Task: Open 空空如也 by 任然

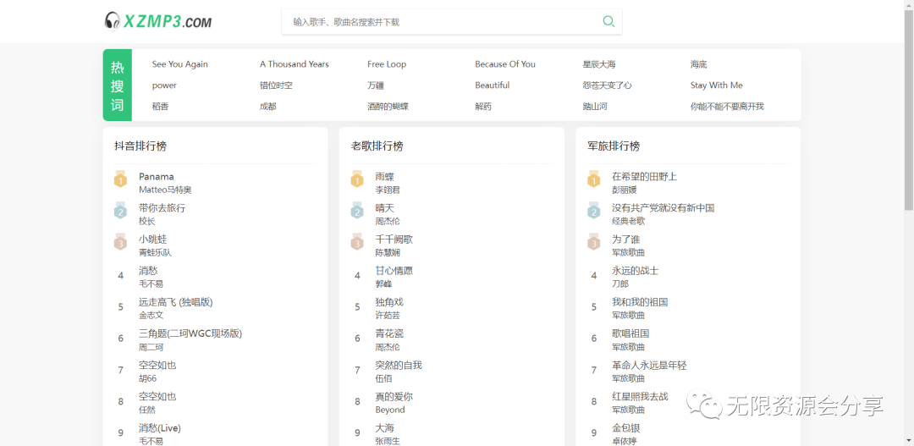Action: pyautogui.click(x=157, y=396)
